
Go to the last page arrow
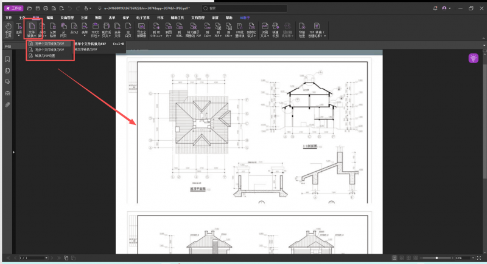click(x=58, y=258)
